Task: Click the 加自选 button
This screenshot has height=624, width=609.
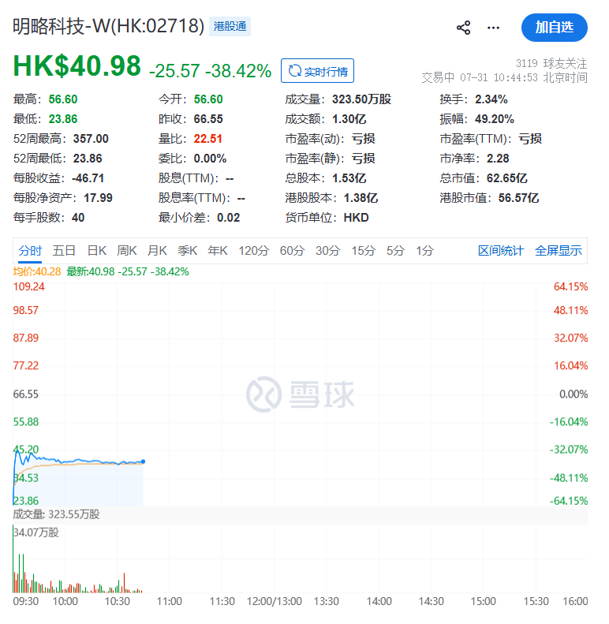Action: coord(554,28)
